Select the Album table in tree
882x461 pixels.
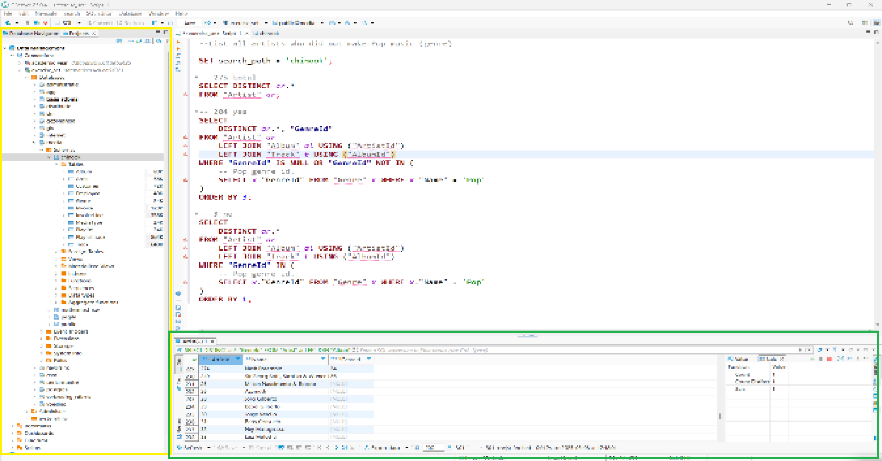[83, 172]
